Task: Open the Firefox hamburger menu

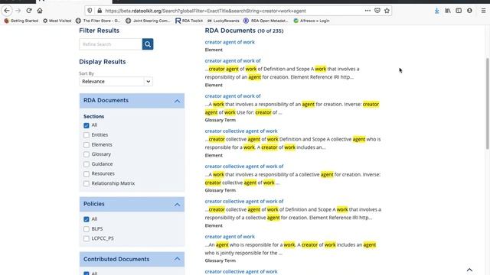Action: click(483, 11)
